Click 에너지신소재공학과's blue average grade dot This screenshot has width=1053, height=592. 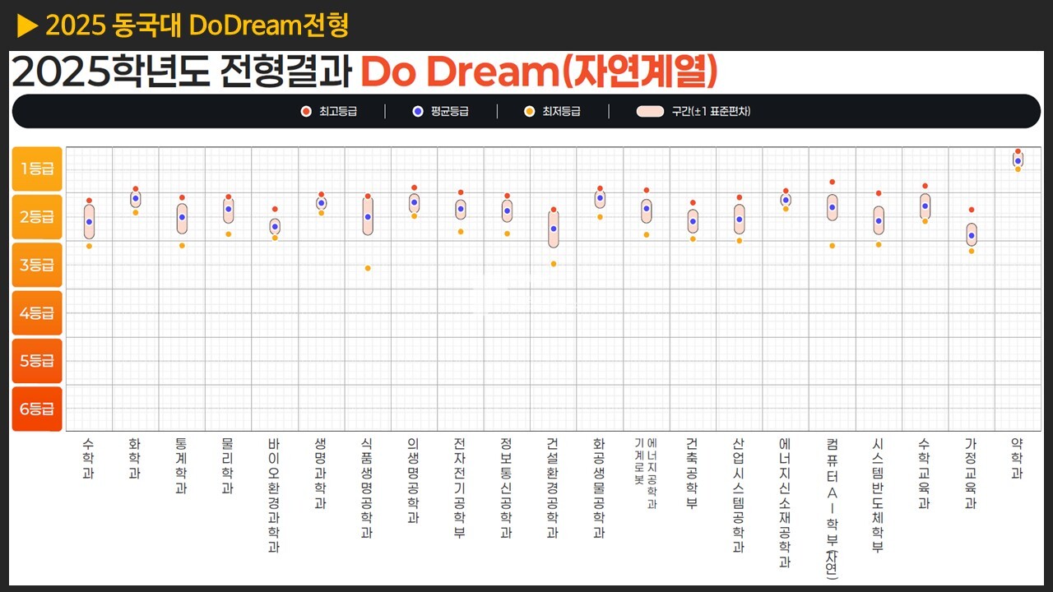pos(786,200)
